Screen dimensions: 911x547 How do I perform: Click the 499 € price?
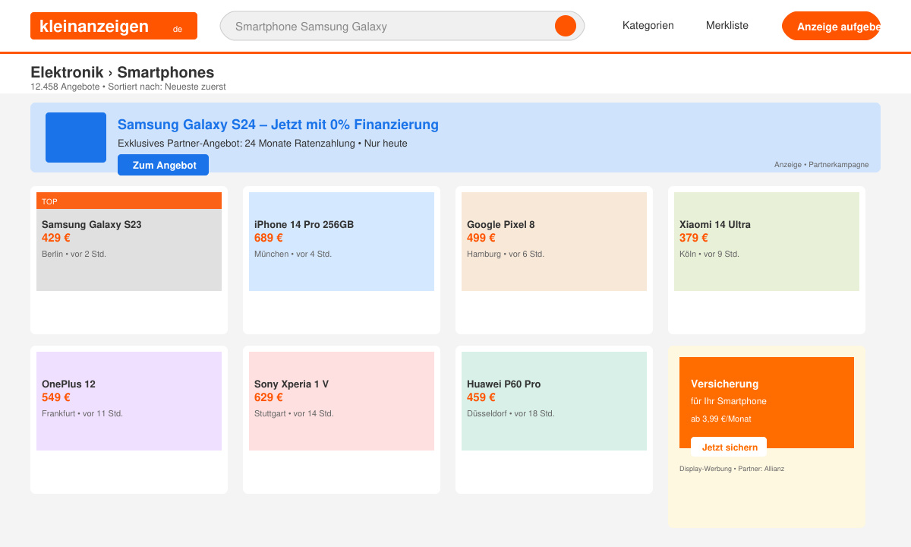point(481,238)
